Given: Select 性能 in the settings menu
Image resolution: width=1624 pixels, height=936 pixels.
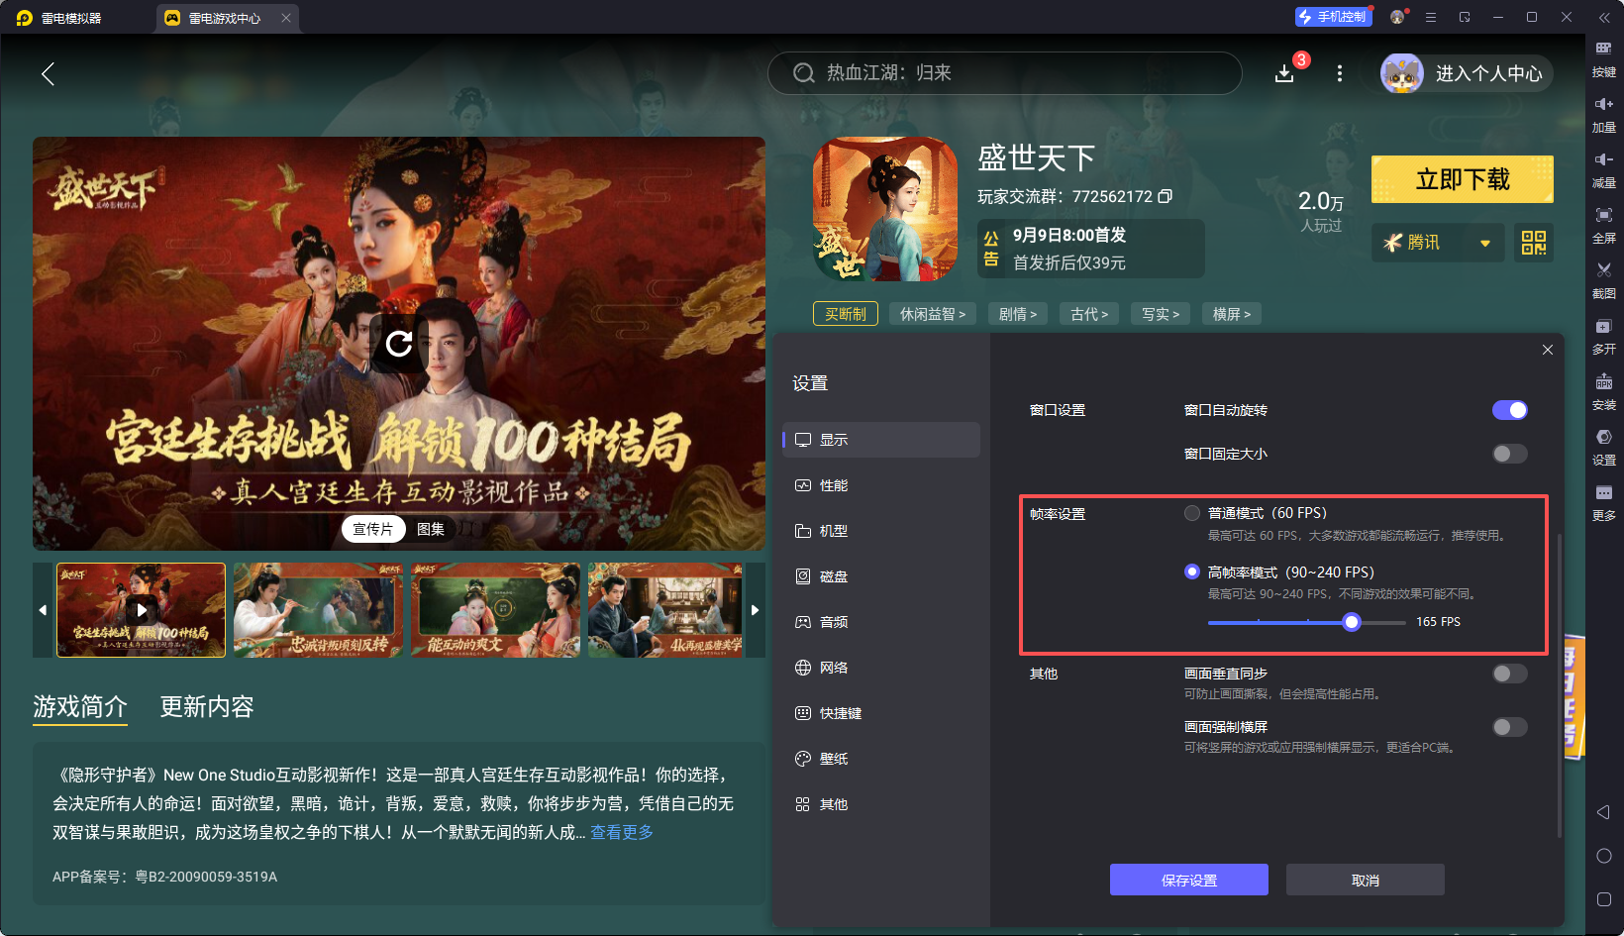Looking at the screenshot, I should (881, 485).
